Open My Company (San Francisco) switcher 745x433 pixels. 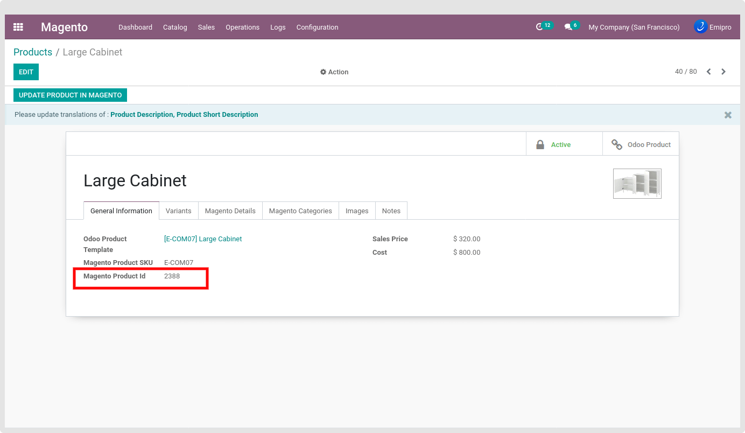[x=634, y=27]
